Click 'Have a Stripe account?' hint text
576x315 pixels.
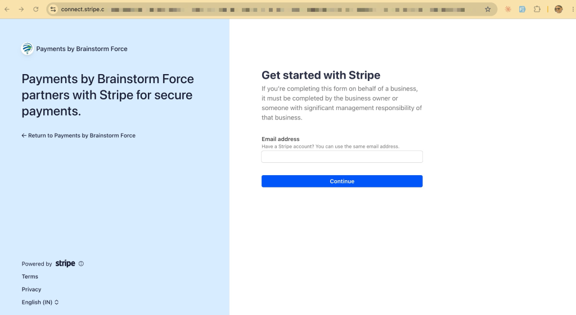330,147
